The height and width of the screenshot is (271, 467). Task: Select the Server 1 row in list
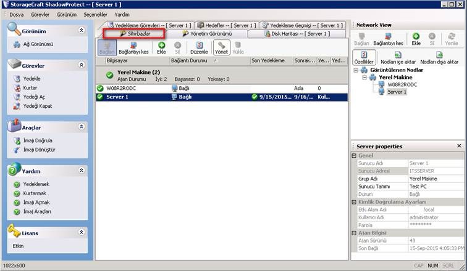(x=222, y=97)
